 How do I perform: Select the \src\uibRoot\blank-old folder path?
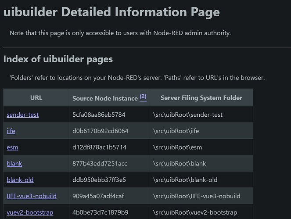(185, 180)
